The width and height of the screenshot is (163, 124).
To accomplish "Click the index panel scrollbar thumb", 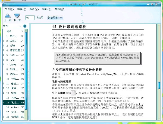I will tap(26, 71).
